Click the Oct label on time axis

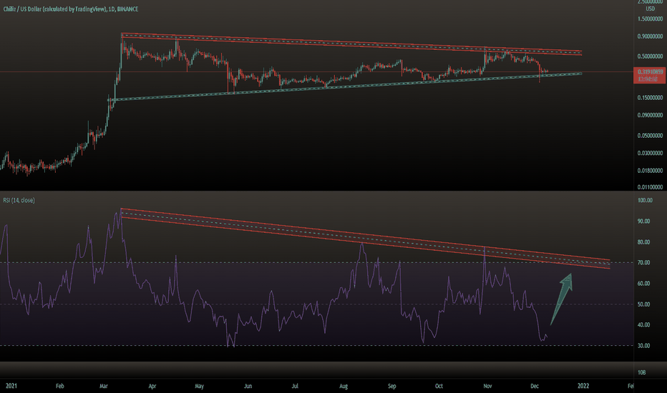pos(439,386)
